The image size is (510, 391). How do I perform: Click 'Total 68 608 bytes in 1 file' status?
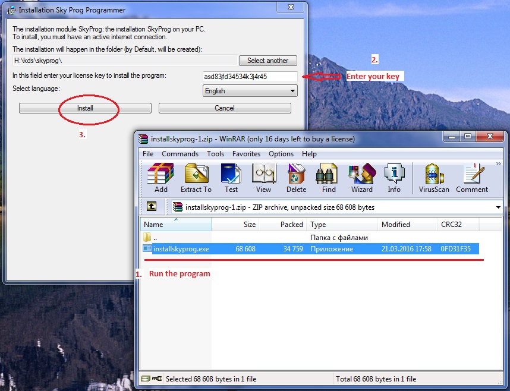(376, 379)
